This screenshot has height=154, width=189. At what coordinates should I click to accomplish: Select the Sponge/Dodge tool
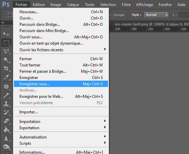coord(6,147)
